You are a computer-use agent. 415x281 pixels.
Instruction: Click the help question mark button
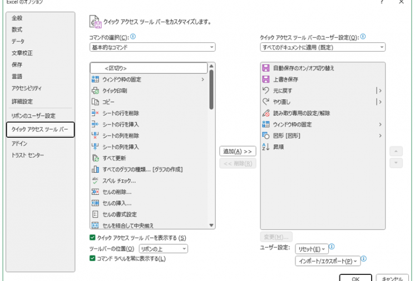(382, 2)
